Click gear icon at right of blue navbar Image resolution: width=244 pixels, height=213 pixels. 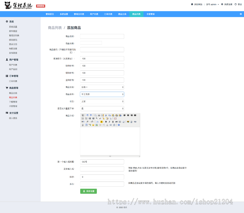tap(241, 14)
